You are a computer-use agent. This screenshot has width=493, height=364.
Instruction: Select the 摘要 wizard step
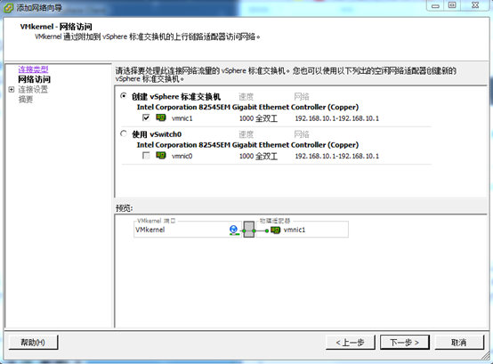[26, 100]
